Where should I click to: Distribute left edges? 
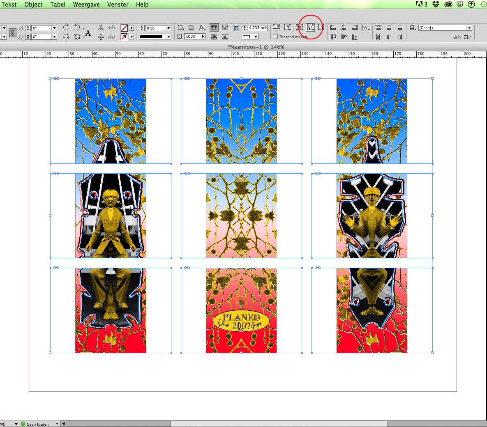pos(378,37)
